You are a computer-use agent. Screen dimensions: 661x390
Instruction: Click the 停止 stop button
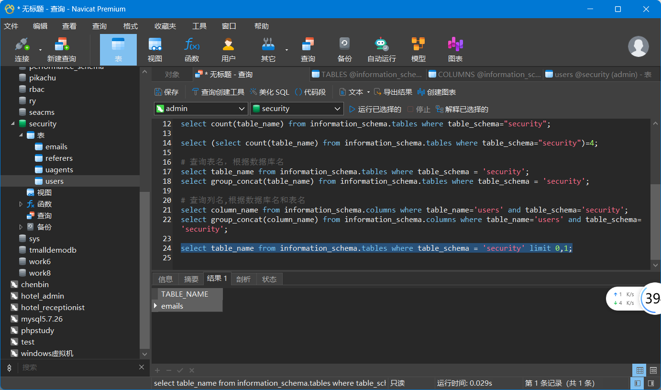pyautogui.click(x=419, y=109)
